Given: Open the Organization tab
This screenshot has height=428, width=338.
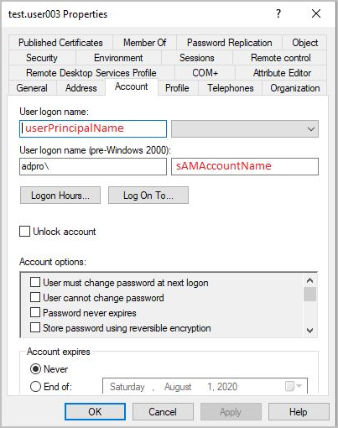Looking at the screenshot, I should tap(294, 88).
